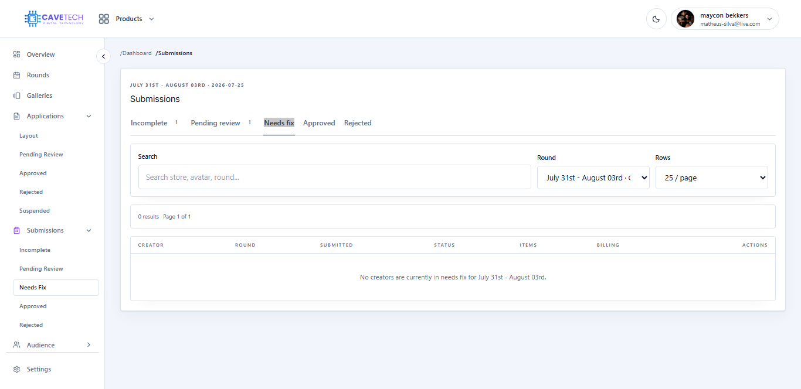Switch to the Approved tab
801x389 pixels.
click(x=319, y=123)
